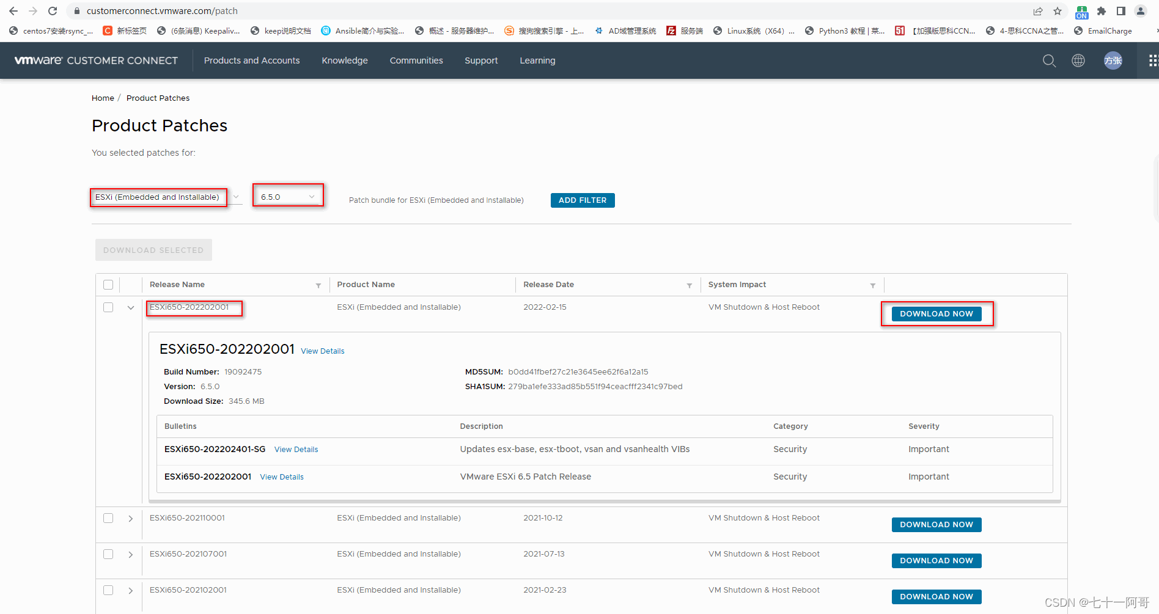
Task: Open the green ON extension icon
Action: pyautogui.click(x=1082, y=12)
